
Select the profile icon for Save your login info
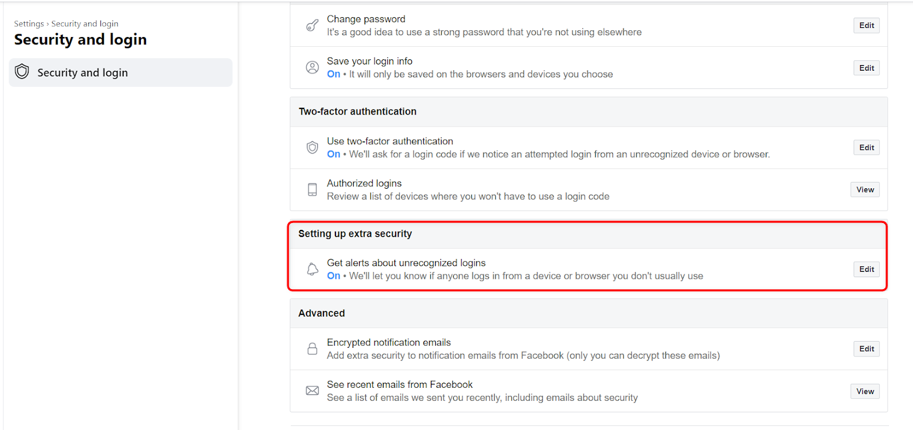pos(312,67)
